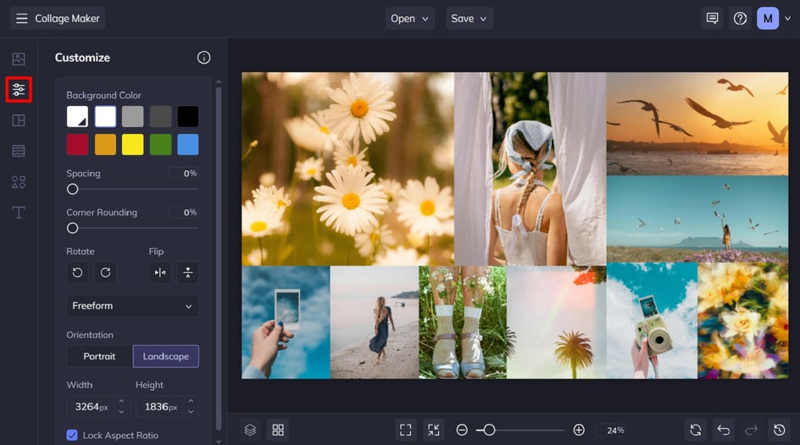Choose the dark gray background swatch

pos(161,116)
